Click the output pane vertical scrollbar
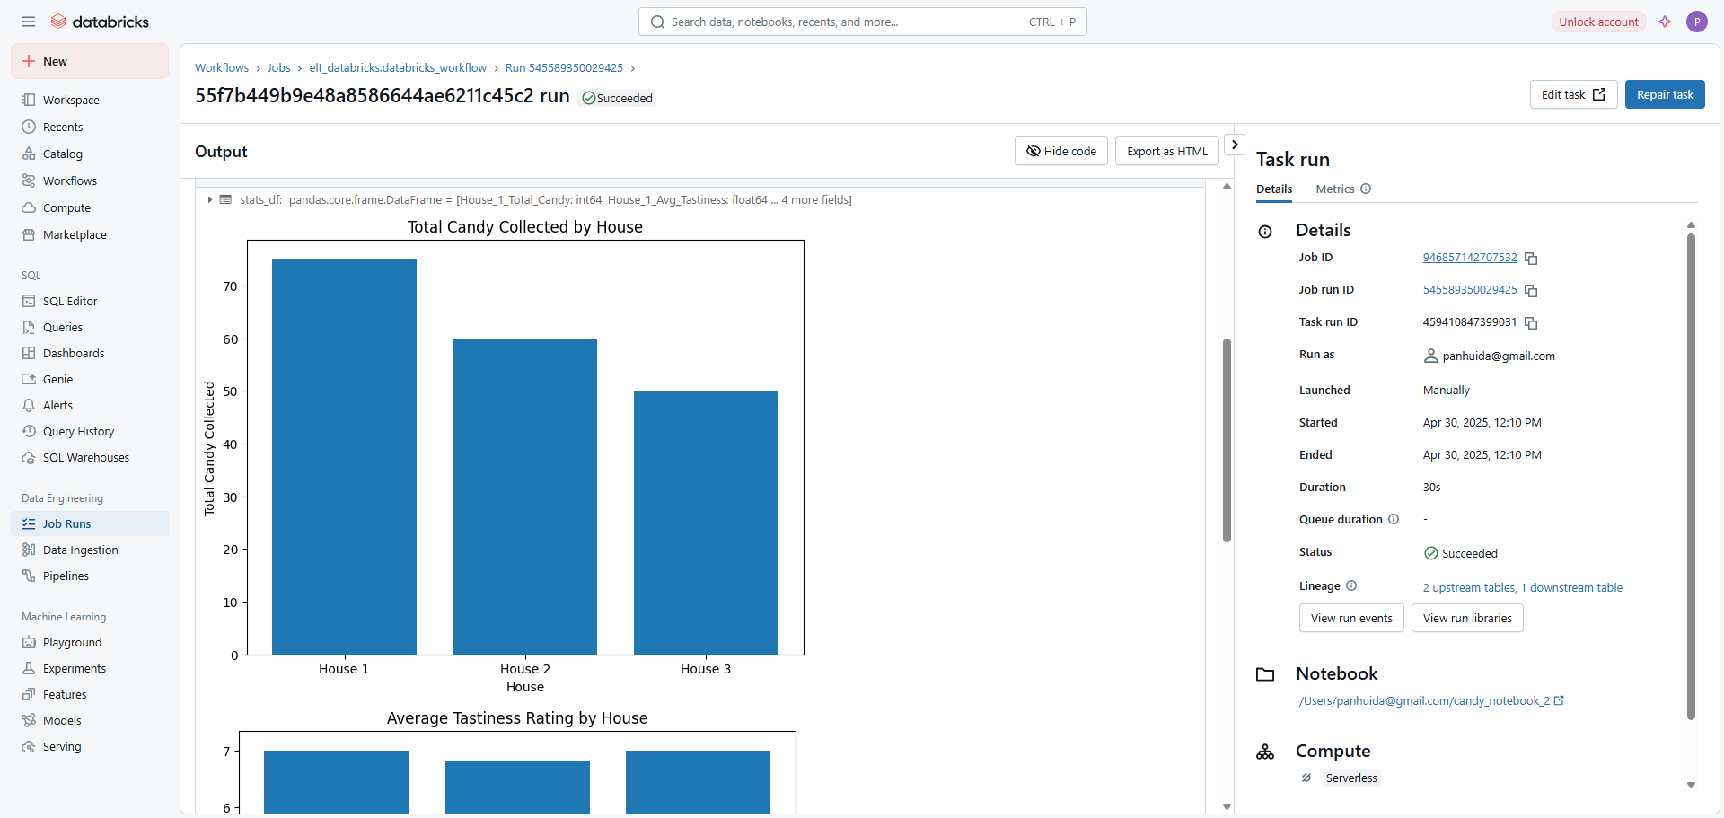 [1227, 440]
